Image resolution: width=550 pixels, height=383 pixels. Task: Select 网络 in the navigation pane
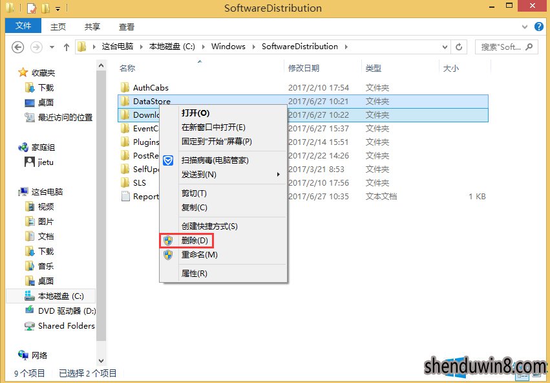click(x=39, y=355)
